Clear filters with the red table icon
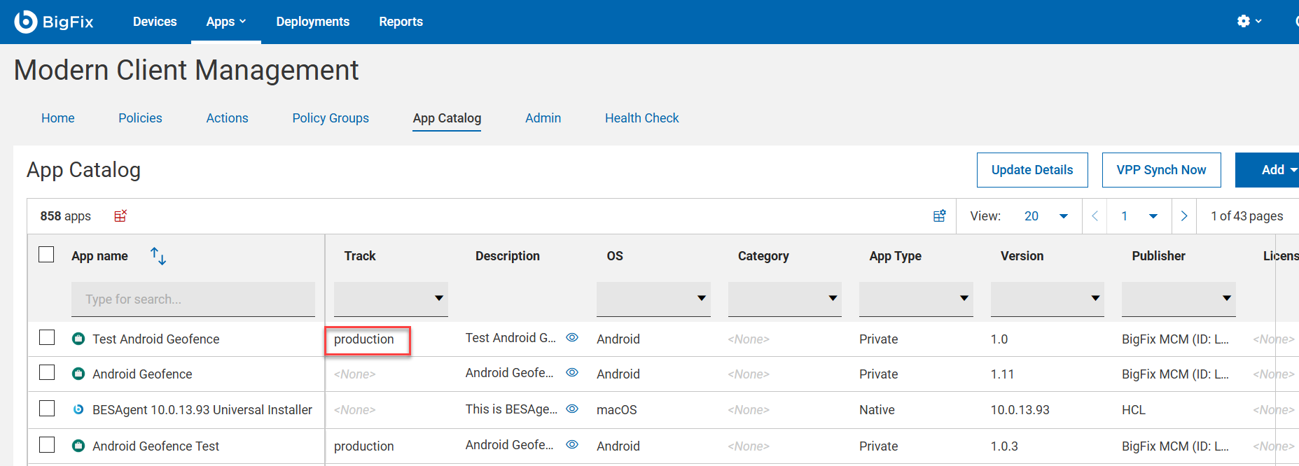 click(120, 216)
